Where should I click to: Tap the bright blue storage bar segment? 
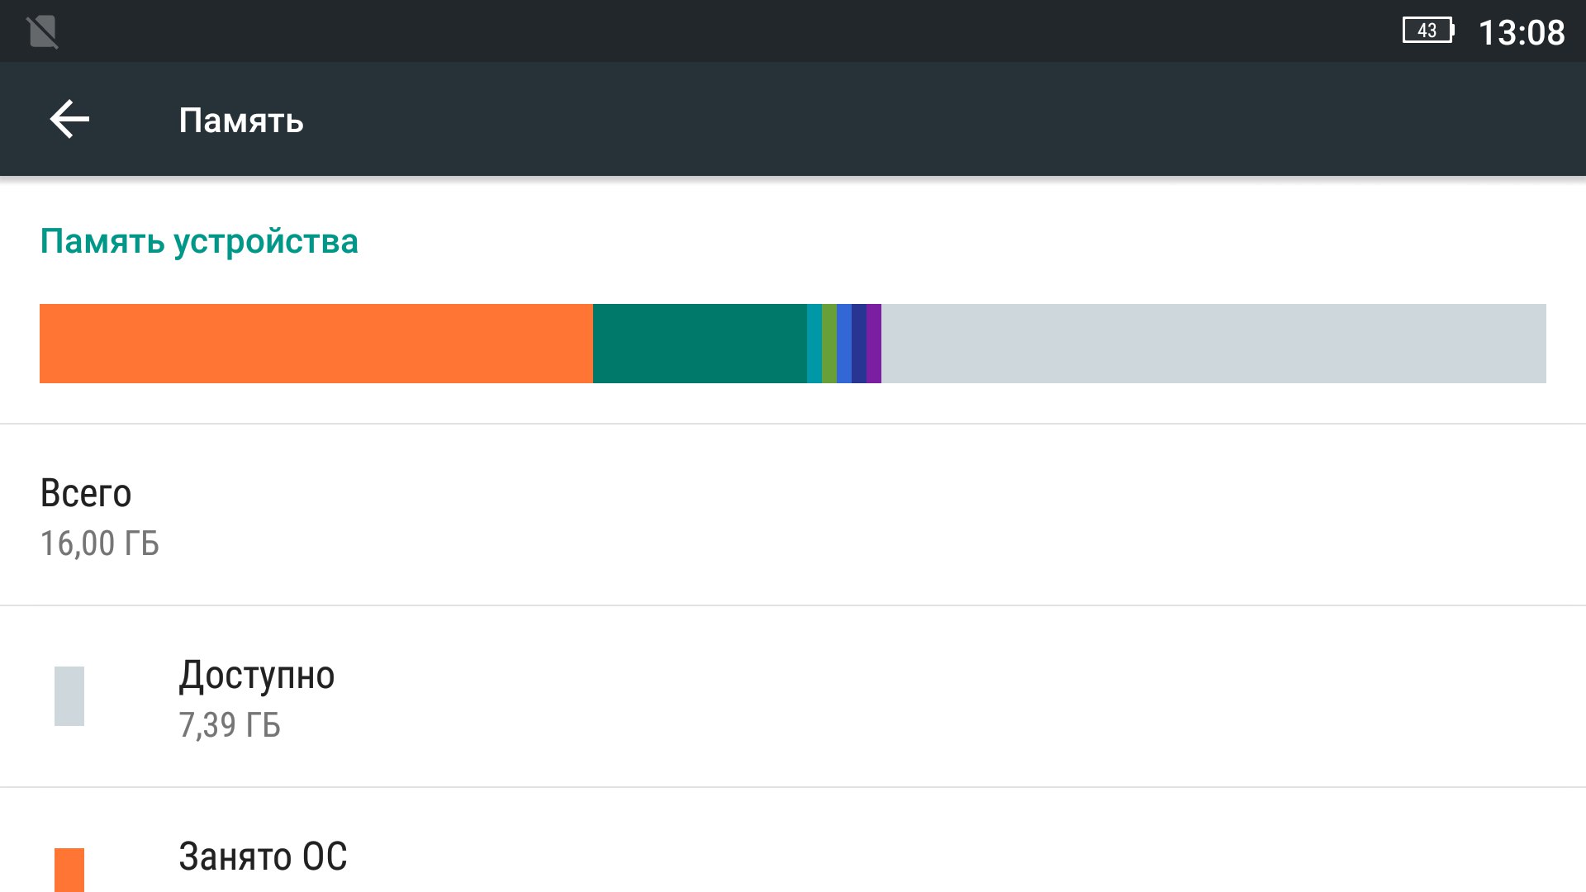click(x=844, y=344)
